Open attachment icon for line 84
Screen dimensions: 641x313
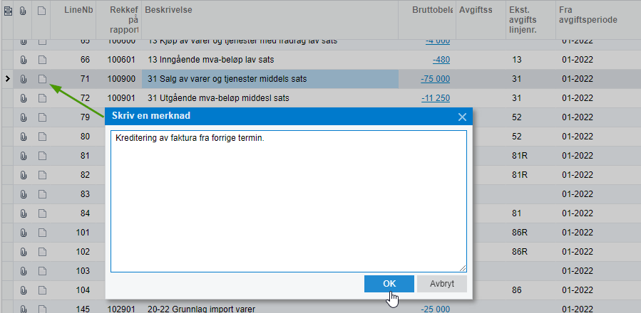coord(24,213)
